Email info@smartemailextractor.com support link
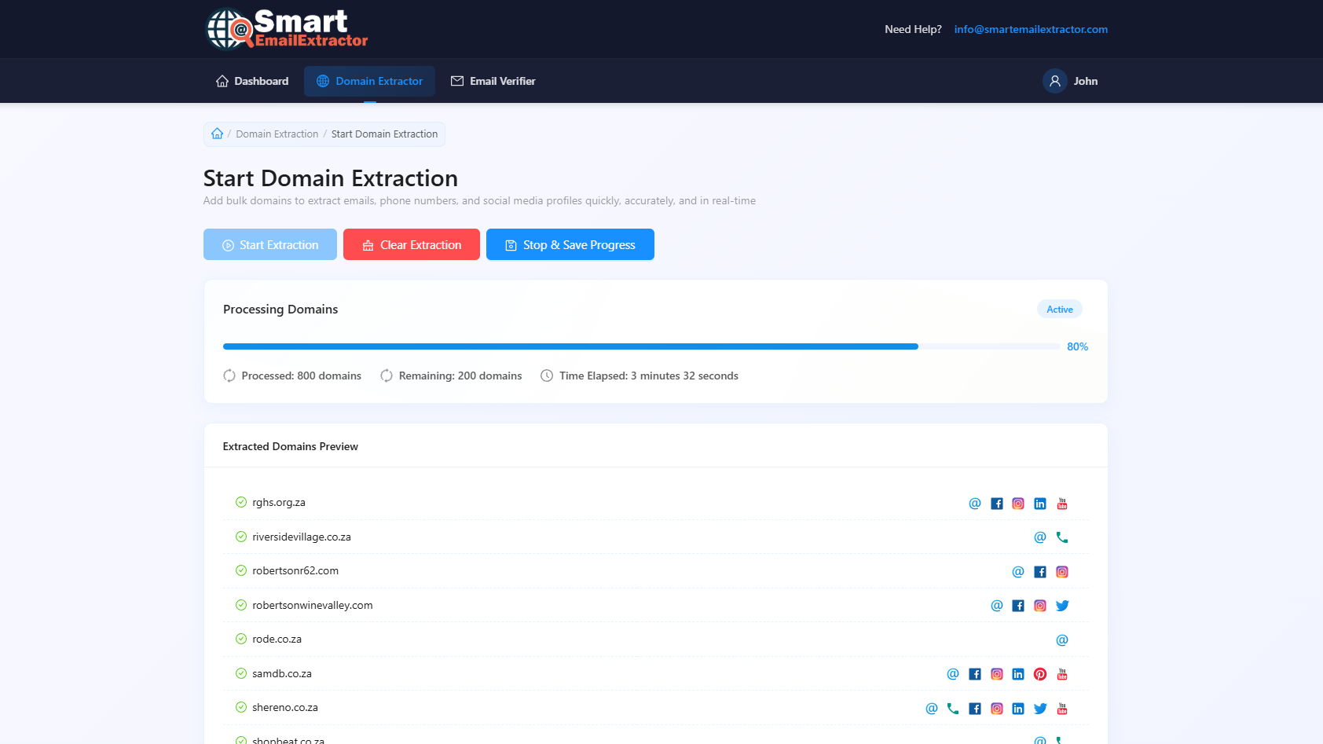This screenshot has height=744, width=1323. 1030,29
